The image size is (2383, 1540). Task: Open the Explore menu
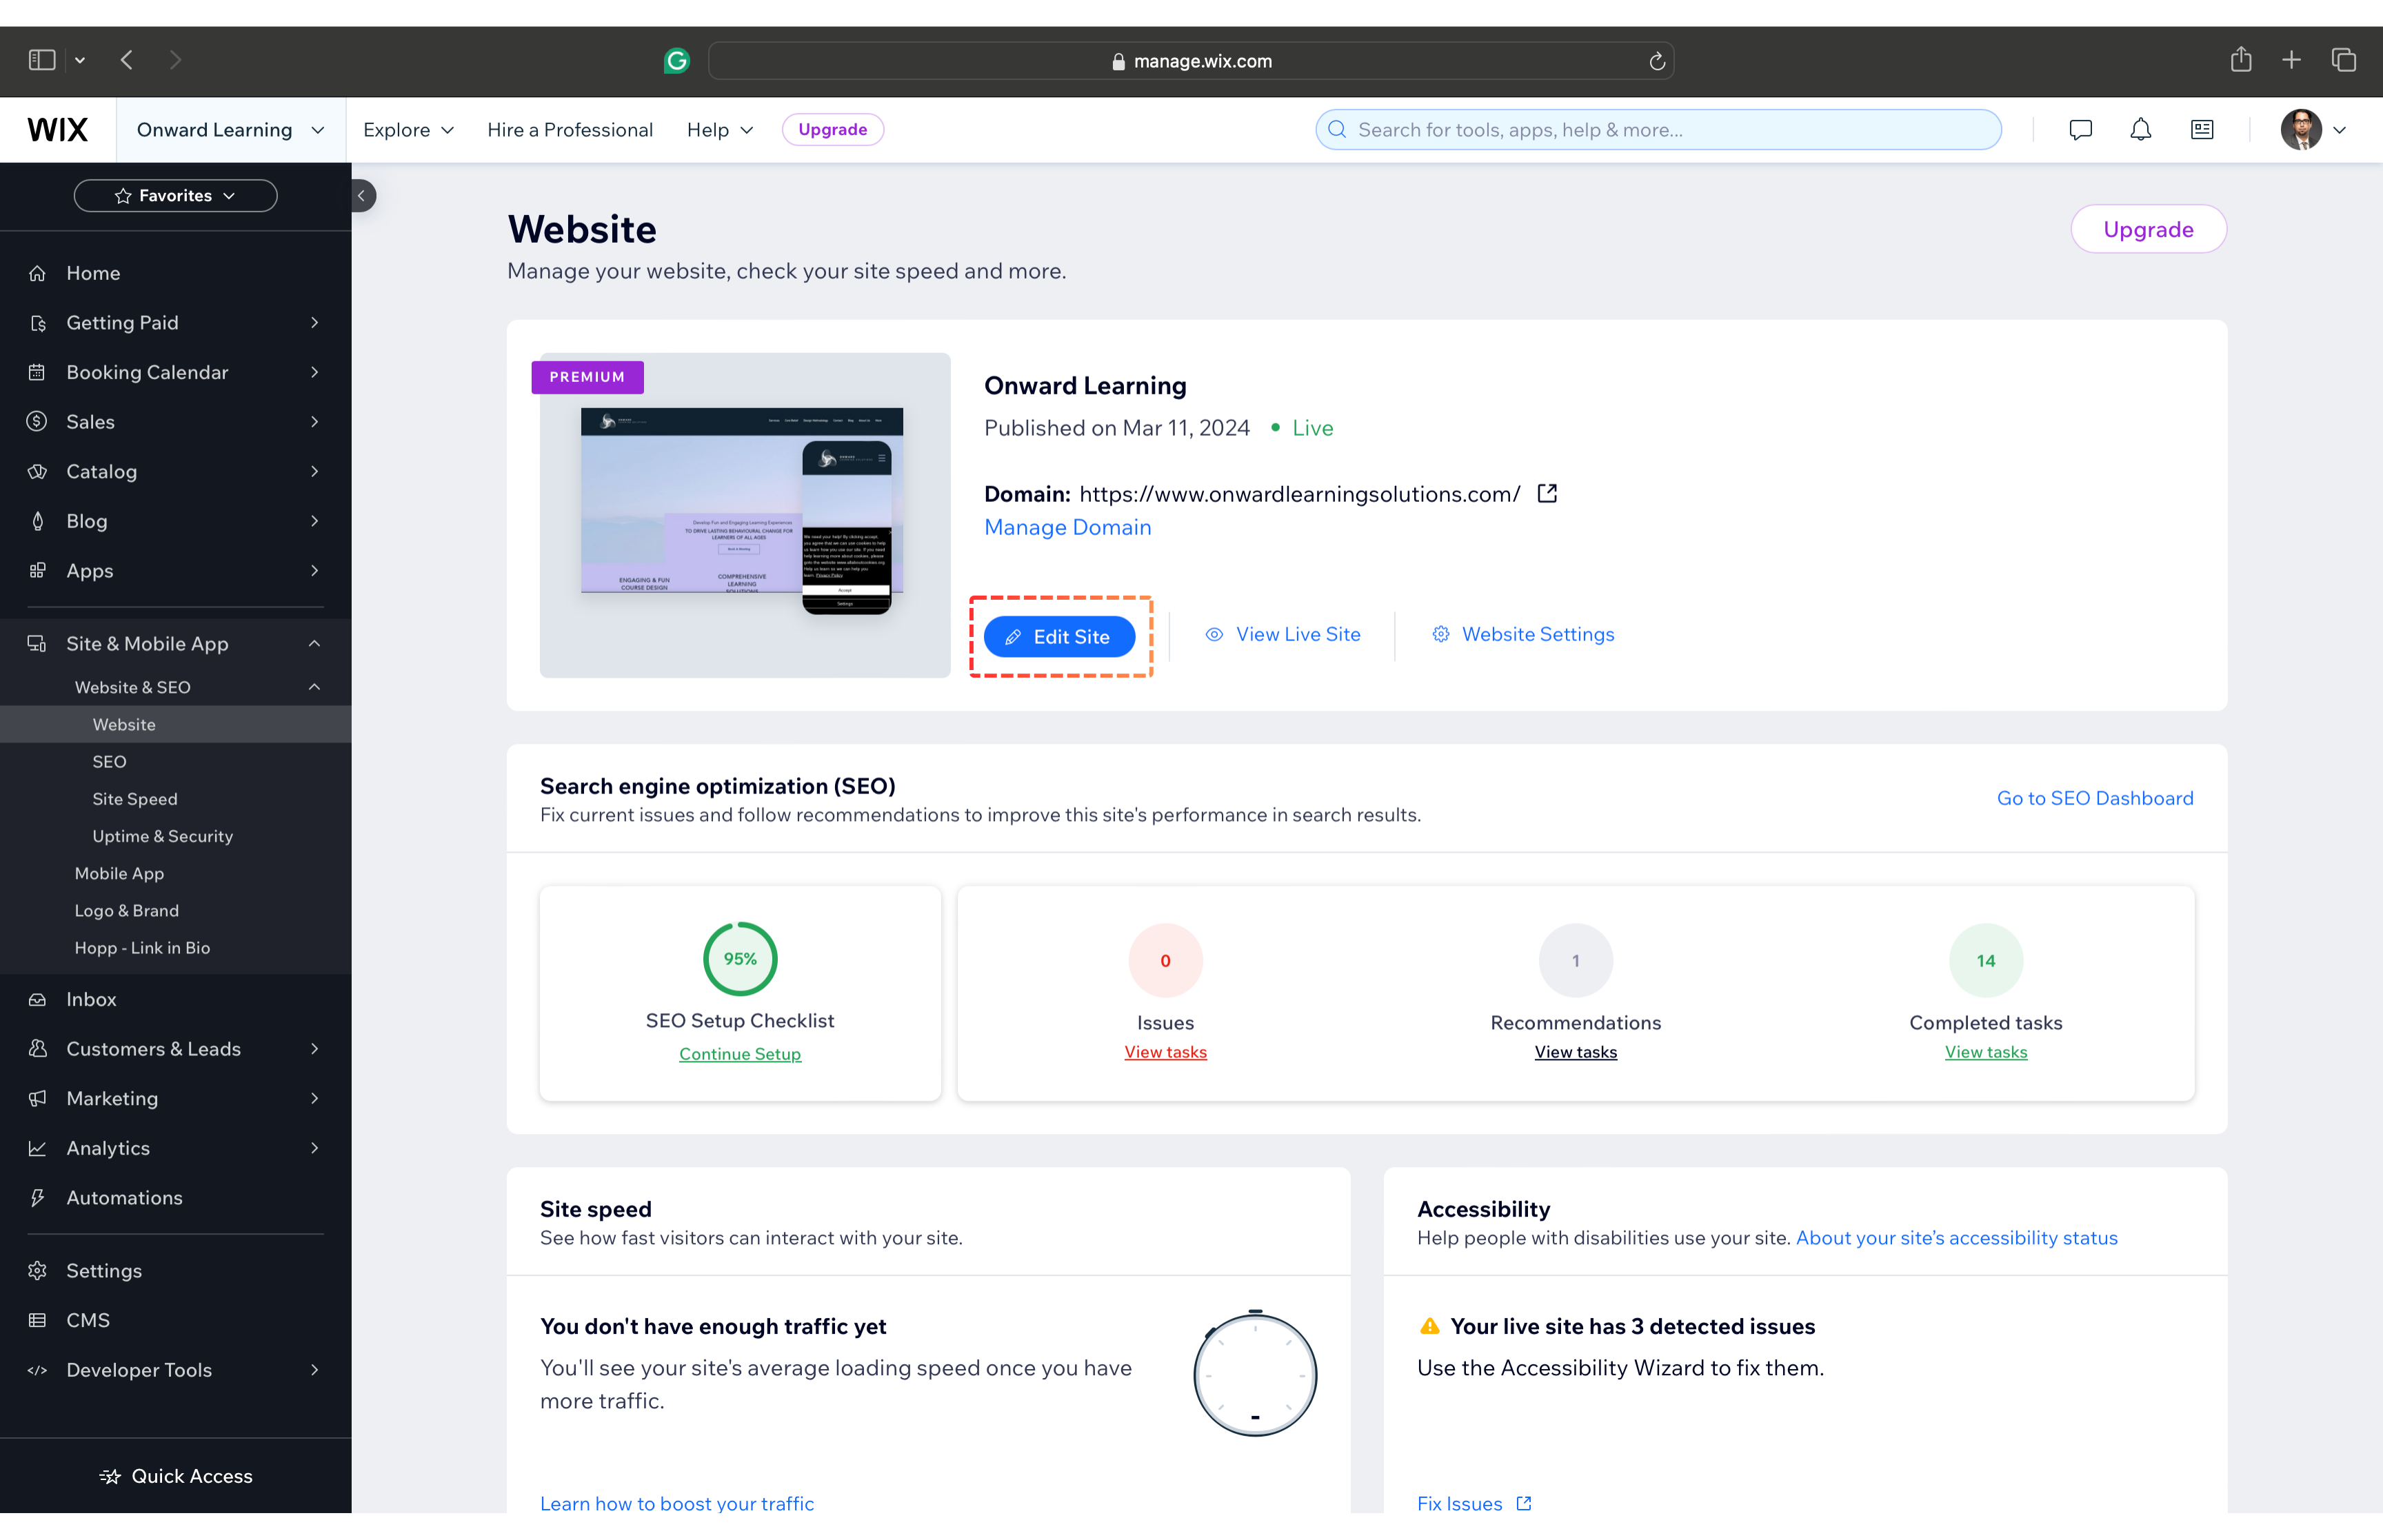click(408, 130)
